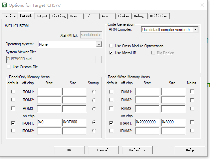Expand the Operating system dropdown
This screenshot has width=210, height=159.
pyautogui.click(x=99, y=44)
